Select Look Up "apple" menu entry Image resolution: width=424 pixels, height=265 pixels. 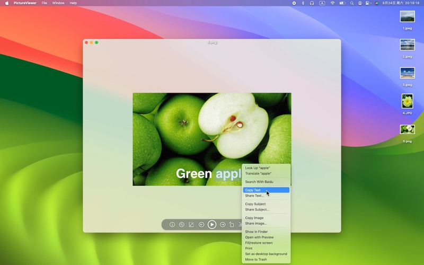click(x=258, y=168)
